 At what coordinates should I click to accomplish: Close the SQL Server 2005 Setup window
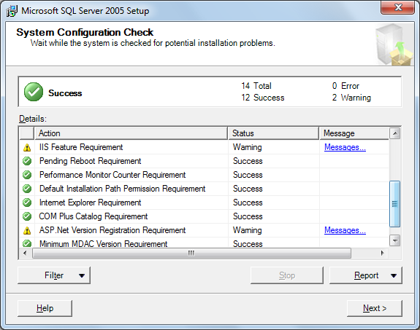tap(398, 7)
